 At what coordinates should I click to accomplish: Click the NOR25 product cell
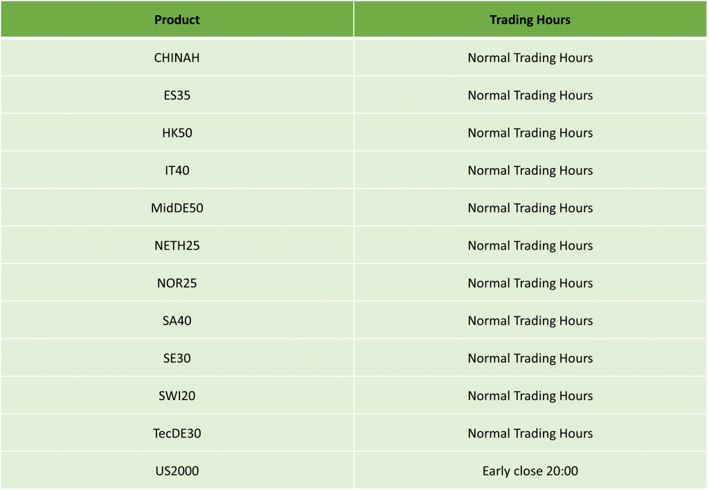point(177,283)
